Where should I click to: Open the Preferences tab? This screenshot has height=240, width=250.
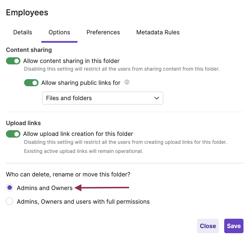pyautogui.click(x=103, y=32)
